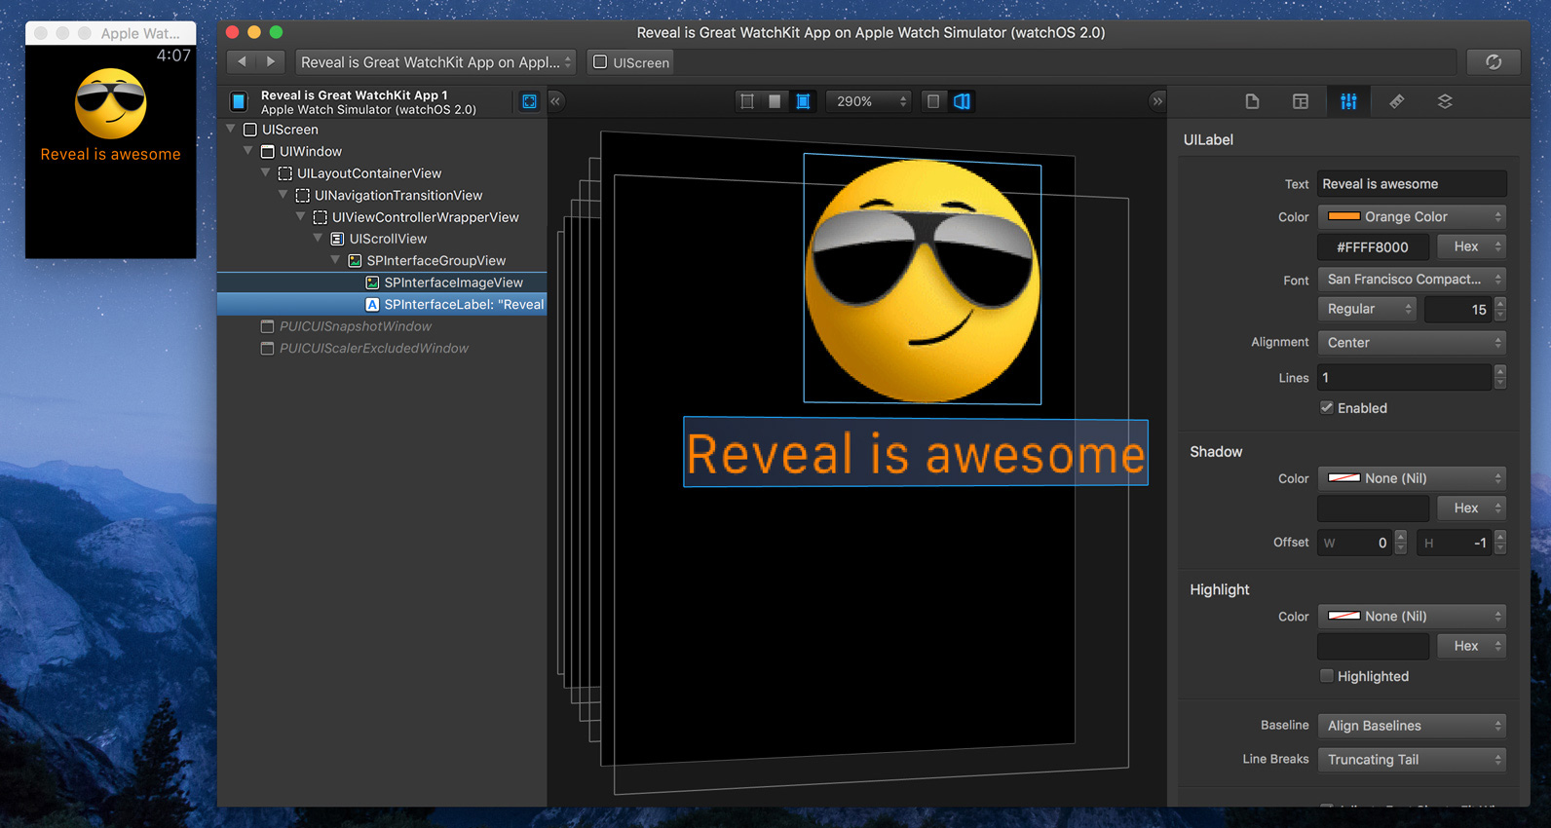Select the wireframe-and-content display mode icon
The width and height of the screenshot is (1551, 828).
[x=803, y=101]
